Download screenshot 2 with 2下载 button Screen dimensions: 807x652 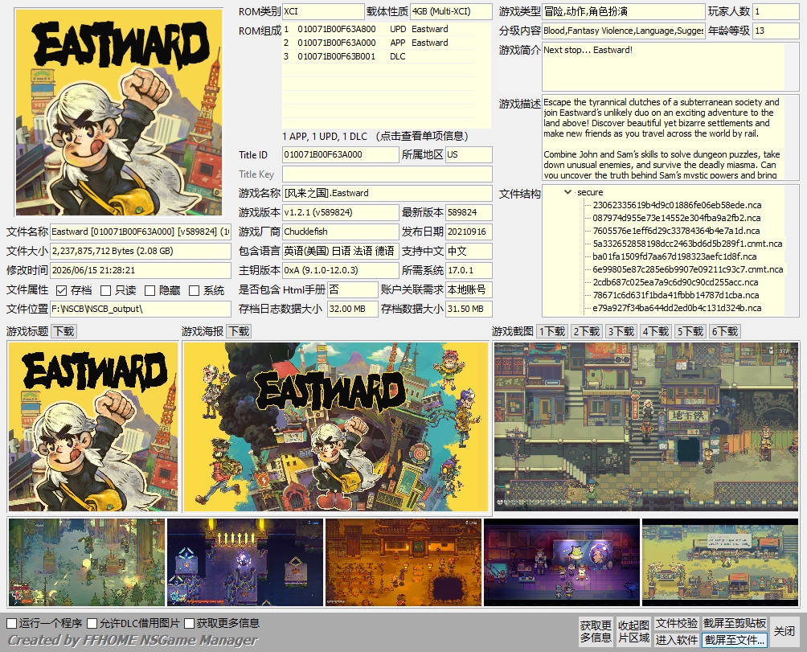pos(587,331)
